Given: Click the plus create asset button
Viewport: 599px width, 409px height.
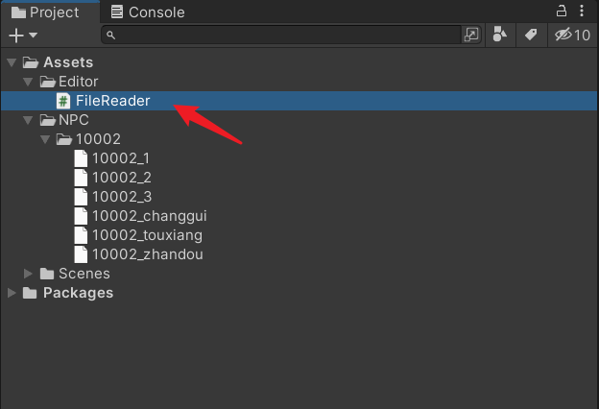Looking at the screenshot, I should pos(16,36).
